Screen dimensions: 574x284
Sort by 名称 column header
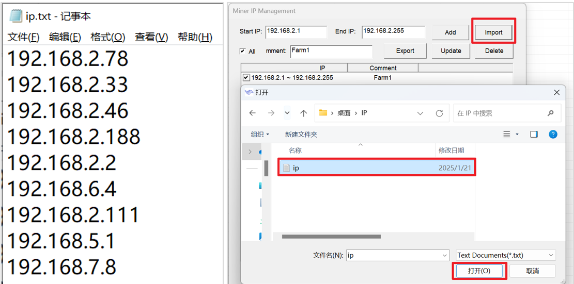click(295, 150)
